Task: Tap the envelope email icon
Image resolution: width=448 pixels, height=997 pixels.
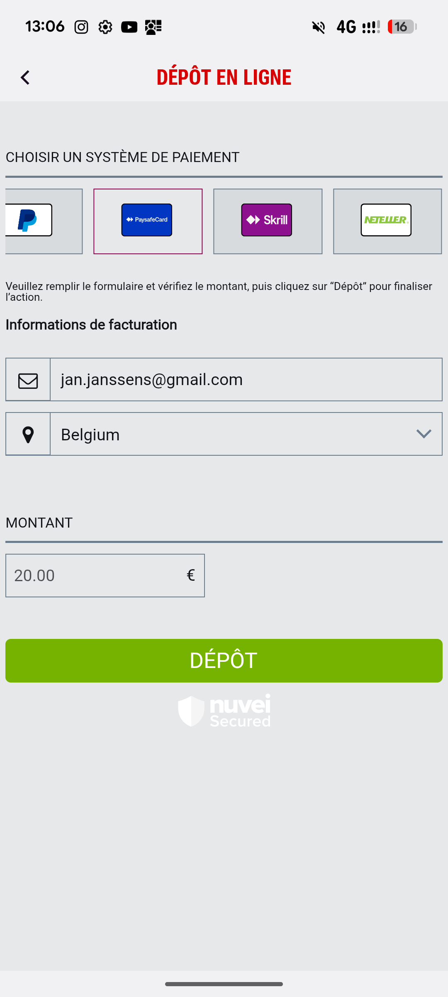Action: (28, 380)
